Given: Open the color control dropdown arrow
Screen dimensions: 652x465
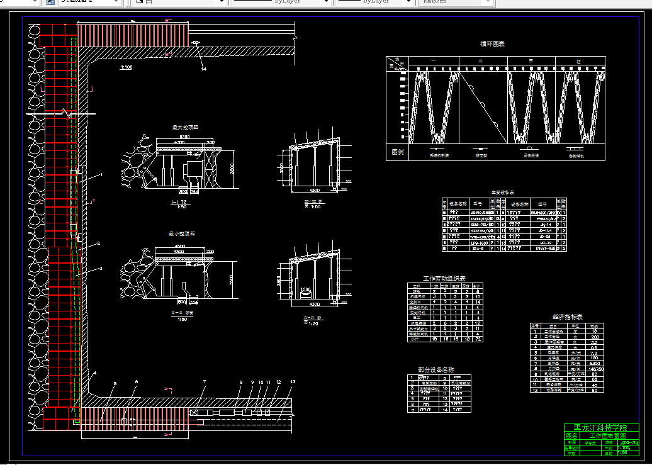Looking at the screenshot, I should click(x=222, y=2).
